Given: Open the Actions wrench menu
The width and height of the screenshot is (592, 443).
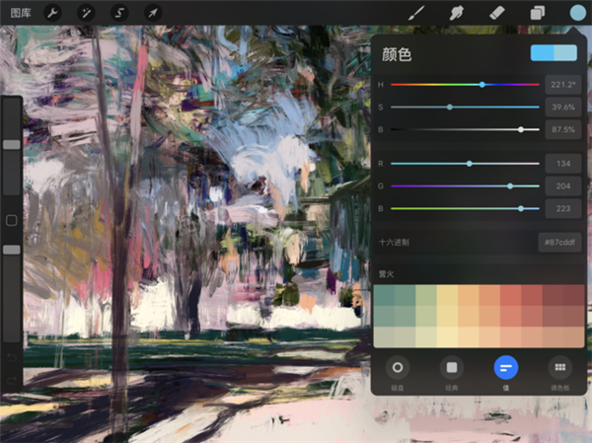Looking at the screenshot, I should click(50, 13).
